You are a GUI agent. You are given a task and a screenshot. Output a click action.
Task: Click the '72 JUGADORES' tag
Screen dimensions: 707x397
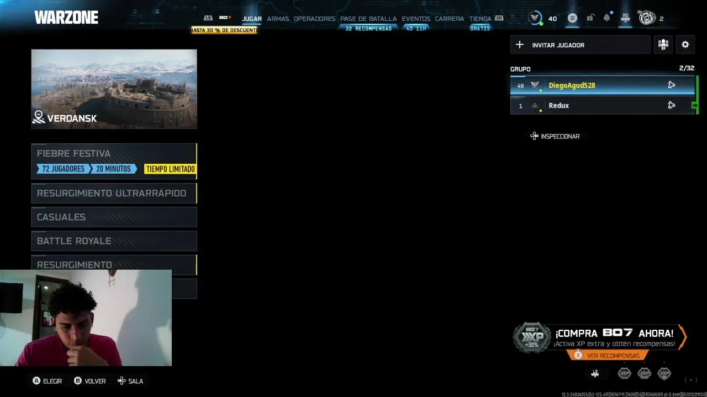pyautogui.click(x=63, y=169)
